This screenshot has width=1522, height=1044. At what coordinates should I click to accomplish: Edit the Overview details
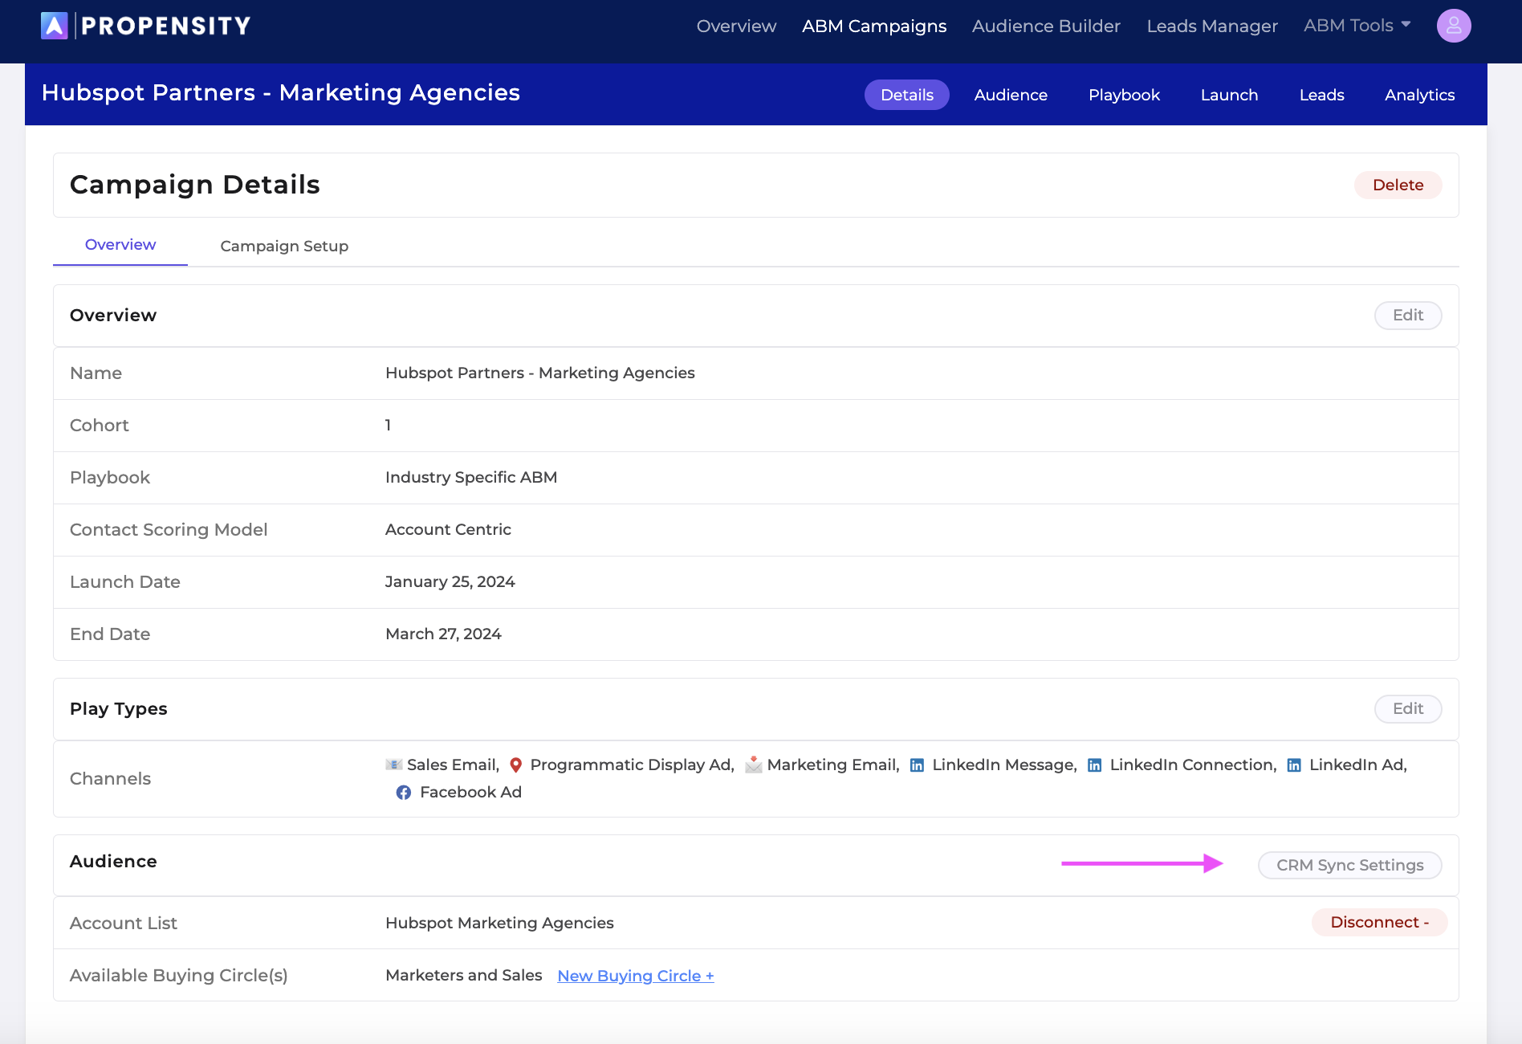(x=1407, y=315)
